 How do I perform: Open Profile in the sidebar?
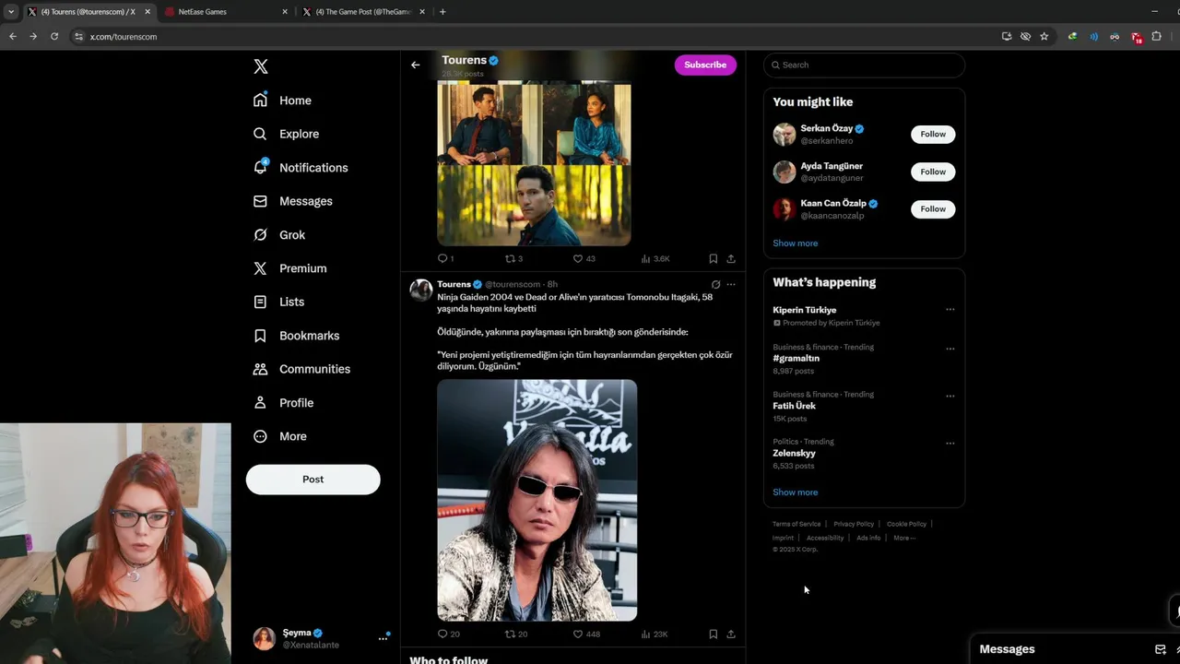pyautogui.click(x=284, y=403)
